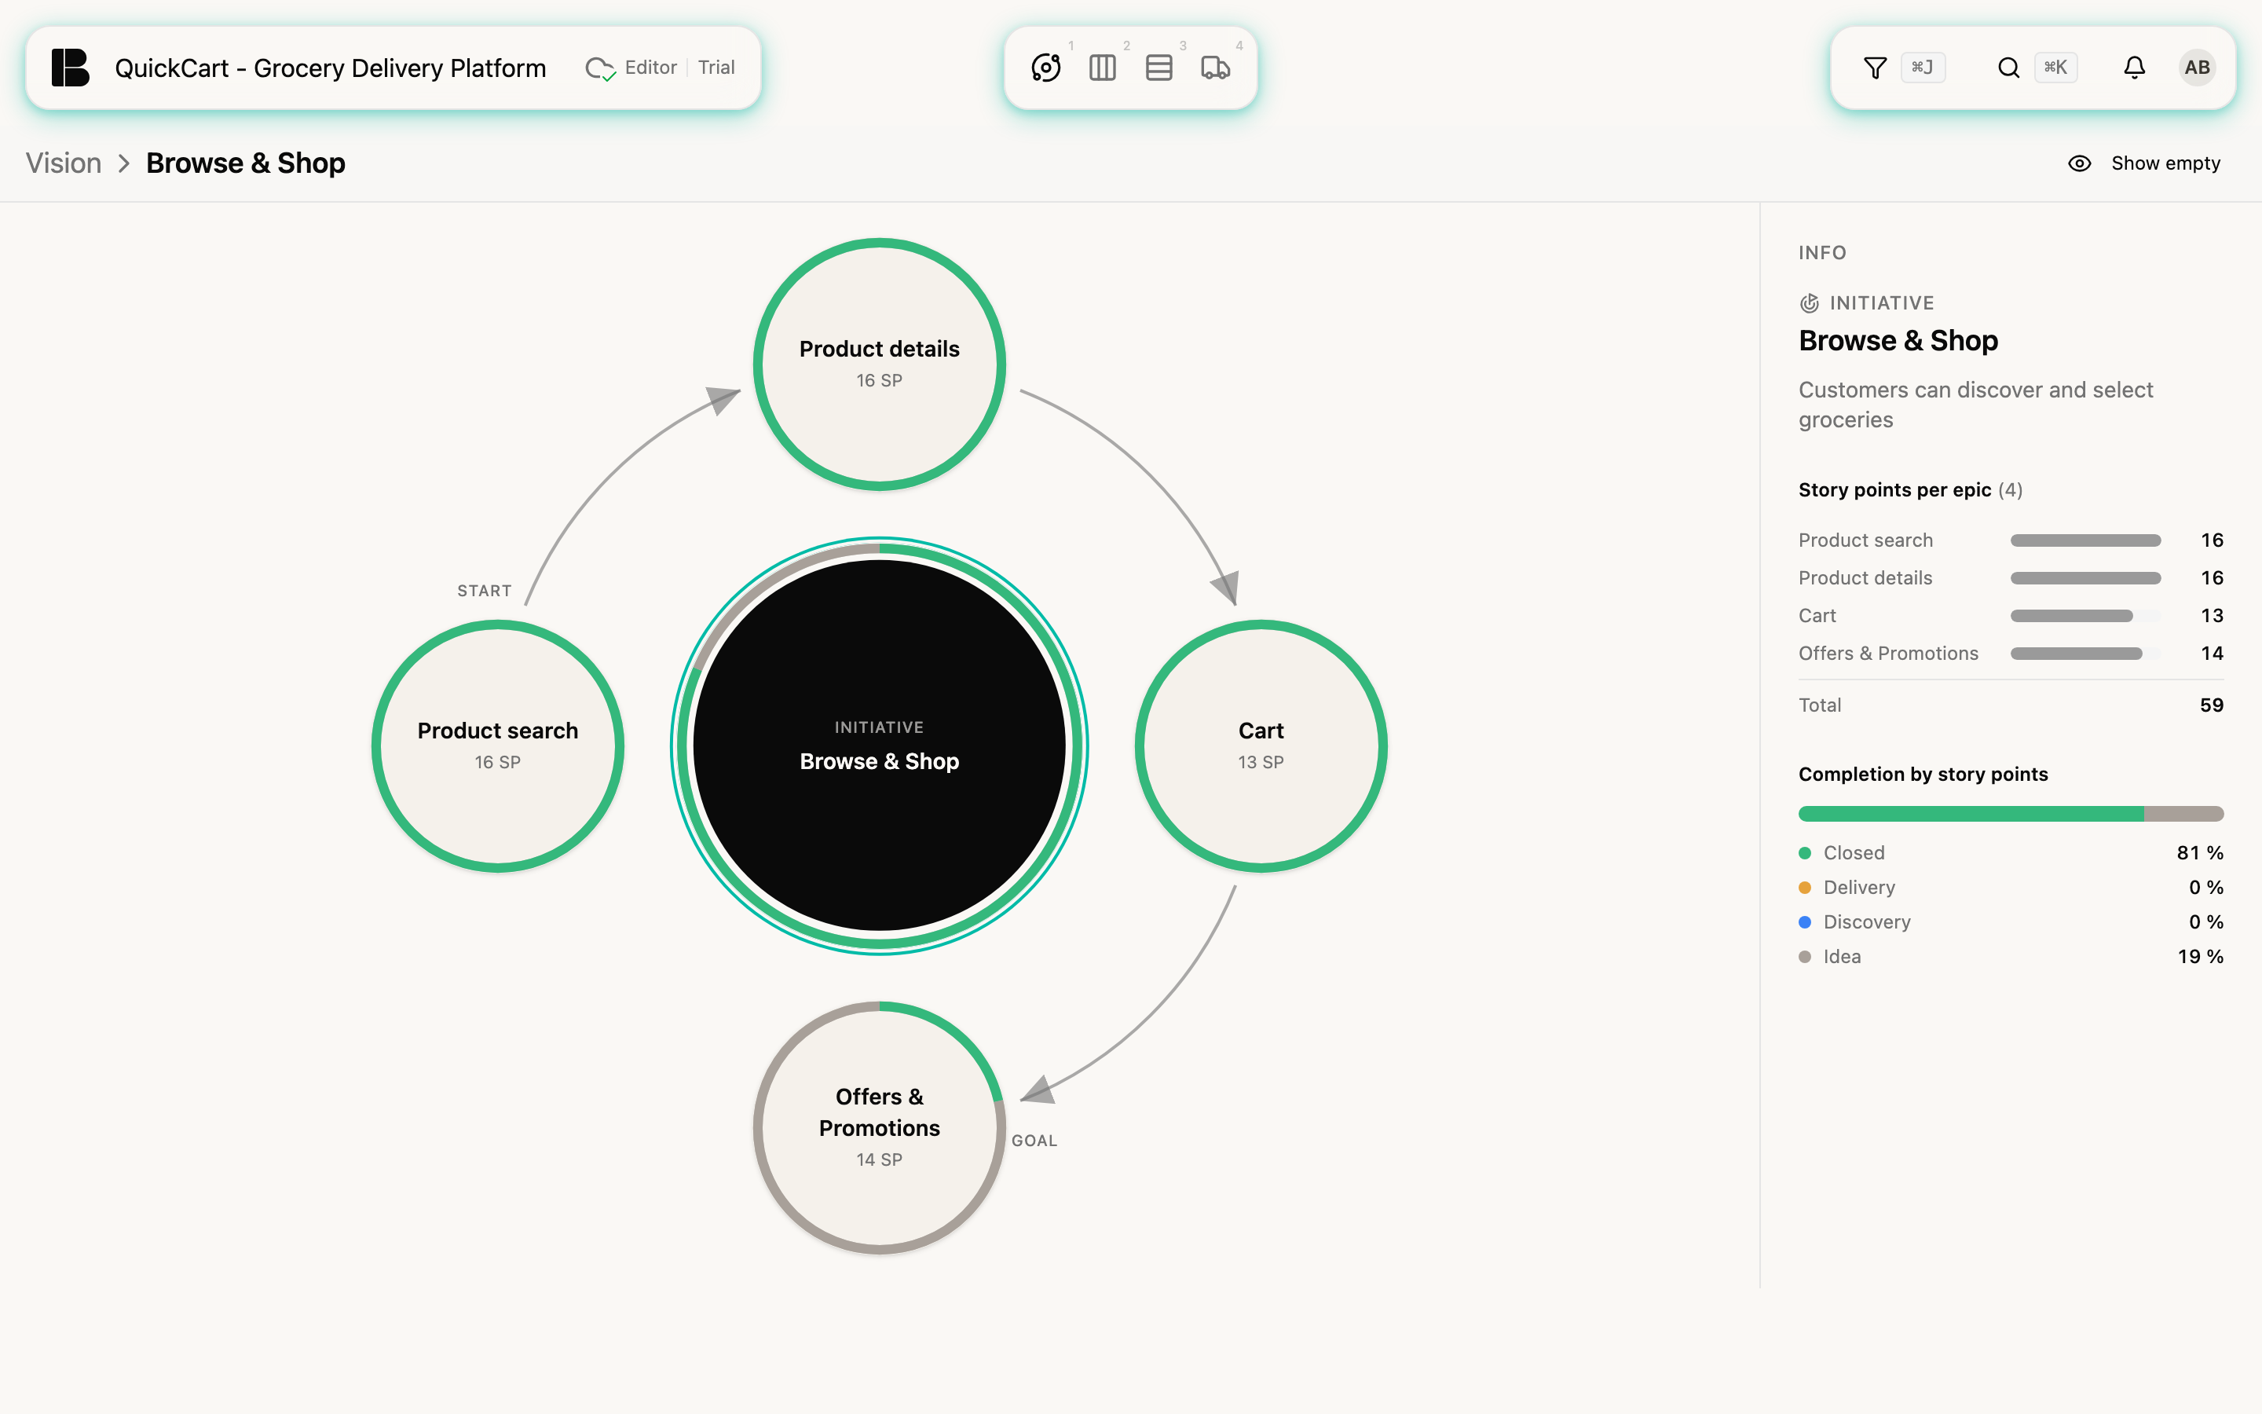
Task: Click the GOAL label
Action: coord(1034,1141)
